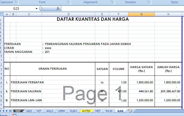Switch to the JADI sheet tab
The image size is (184, 116).
tap(29, 111)
